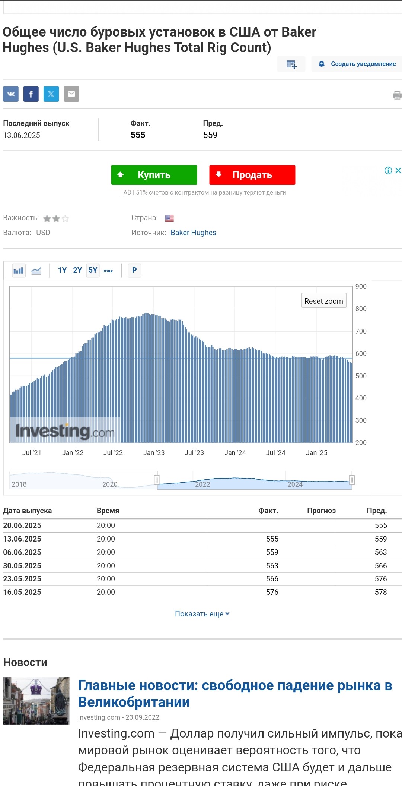
Task: Click the 2018 area in chart navigator
Action: [x=19, y=484]
